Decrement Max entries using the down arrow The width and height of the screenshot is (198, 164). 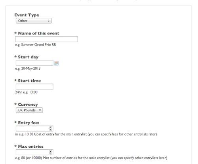coord(51,153)
